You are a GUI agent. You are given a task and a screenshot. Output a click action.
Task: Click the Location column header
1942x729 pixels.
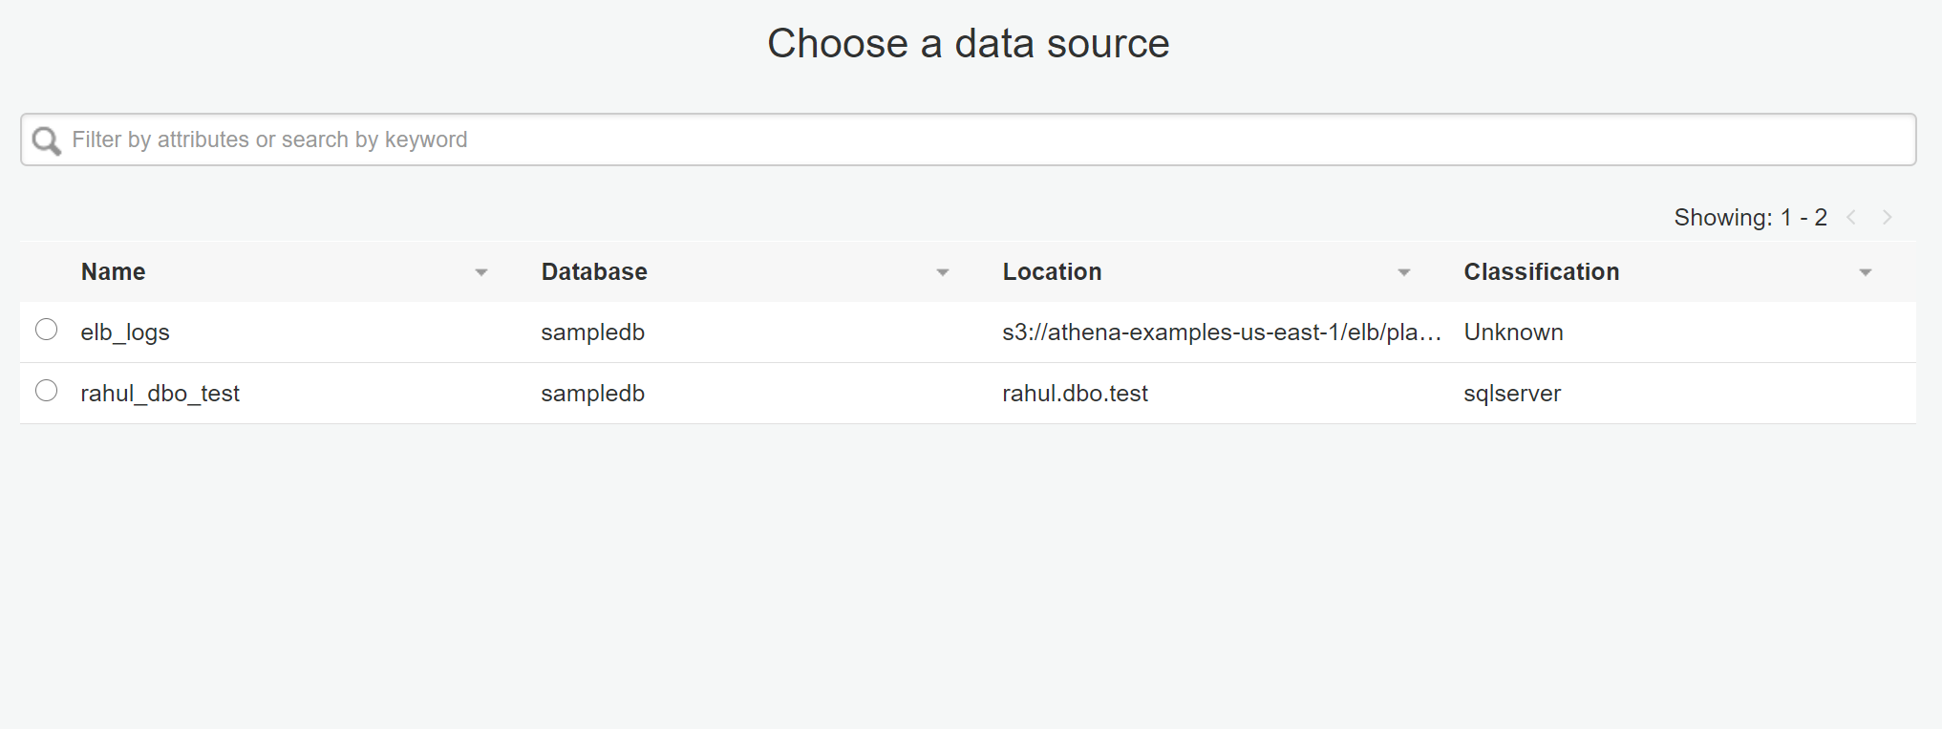1052,272
